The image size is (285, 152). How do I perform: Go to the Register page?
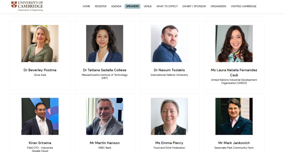(100, 6)
